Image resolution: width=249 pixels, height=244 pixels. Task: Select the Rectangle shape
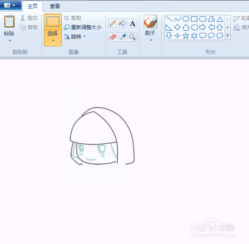(194, 19)
